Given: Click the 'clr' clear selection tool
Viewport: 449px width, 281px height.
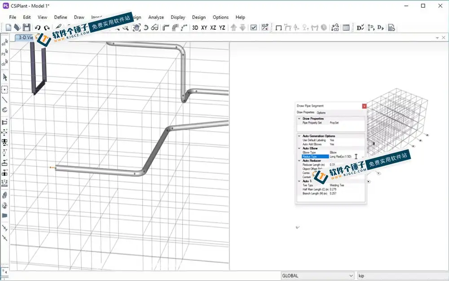Looking at the screenshot, I should pos(4,63).
